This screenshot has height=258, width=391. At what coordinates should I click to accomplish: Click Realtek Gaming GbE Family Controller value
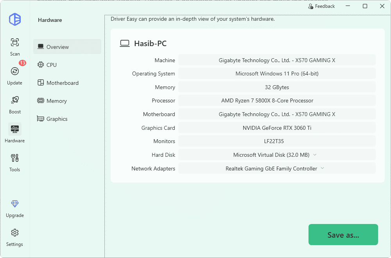(271, 168)
